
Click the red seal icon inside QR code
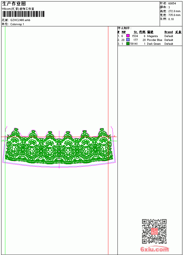(x=154, y=231)
